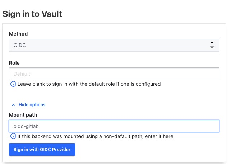Click the Hide options link
This screenshot has height=164, width=239.
pyautogui.click(x=32, y=105)
